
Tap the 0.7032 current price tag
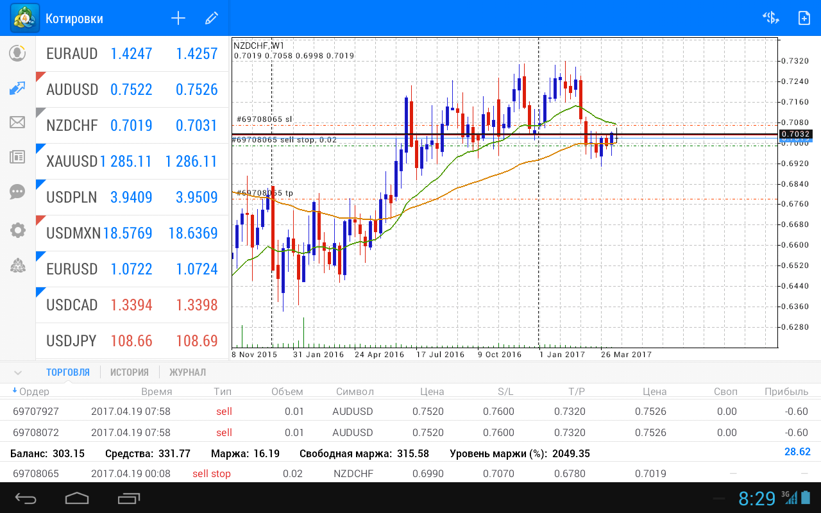pos(796,134)
